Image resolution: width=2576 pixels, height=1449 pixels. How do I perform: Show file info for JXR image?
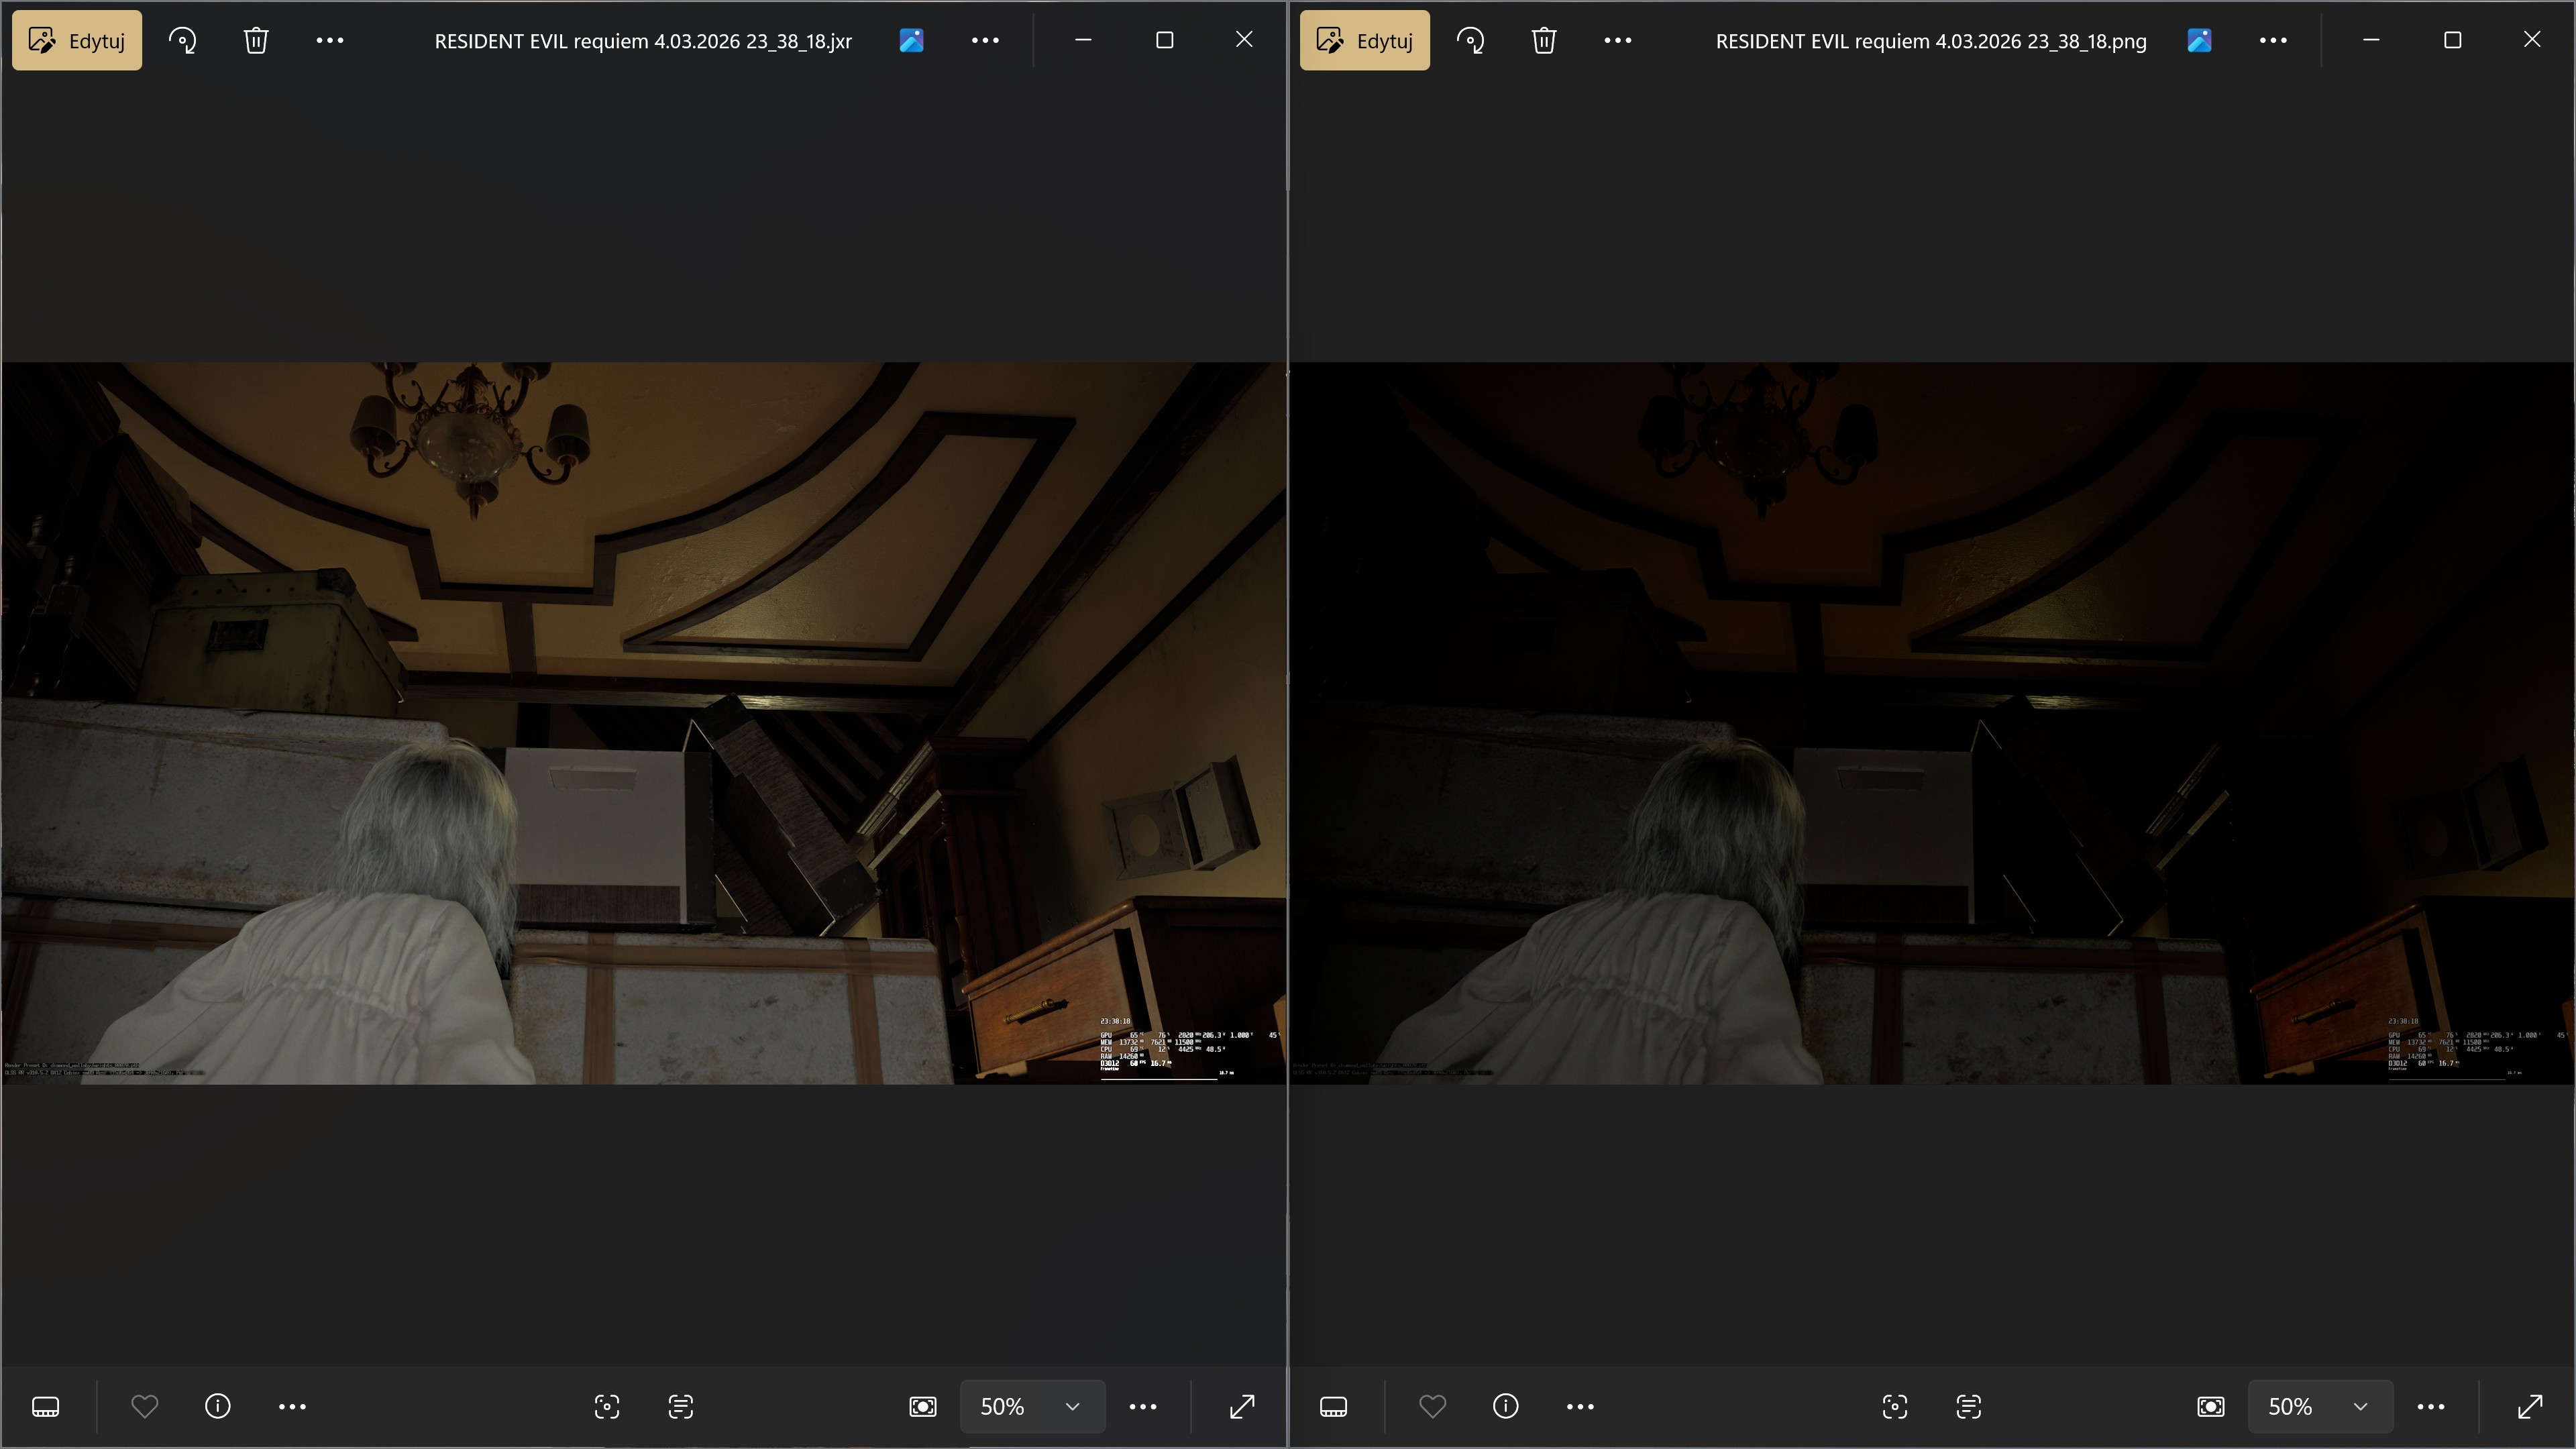pos(218,1407)
